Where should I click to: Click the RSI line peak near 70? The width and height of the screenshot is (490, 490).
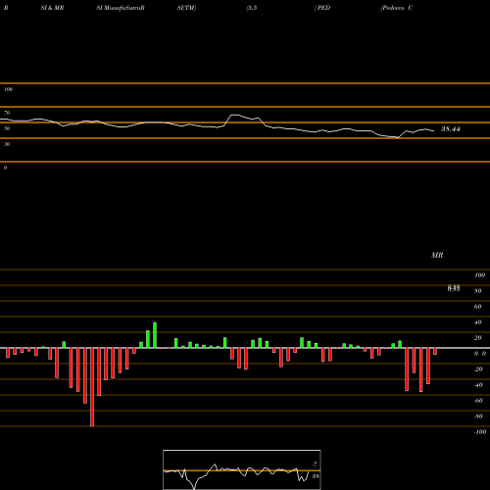pos(234,115)
